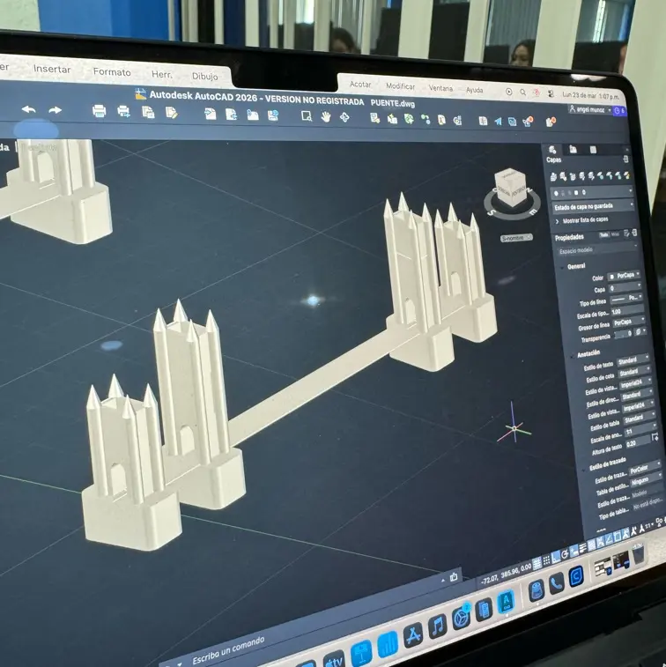This screenshot has height=667, width=666.
Task: Open 'Estado de capa no guardada' dropdown
Action: click(x=593, y=206)
